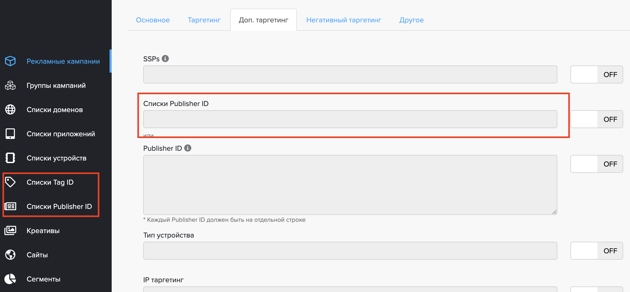Click the globe icon for Списки доменов

(x=10, y=110)
